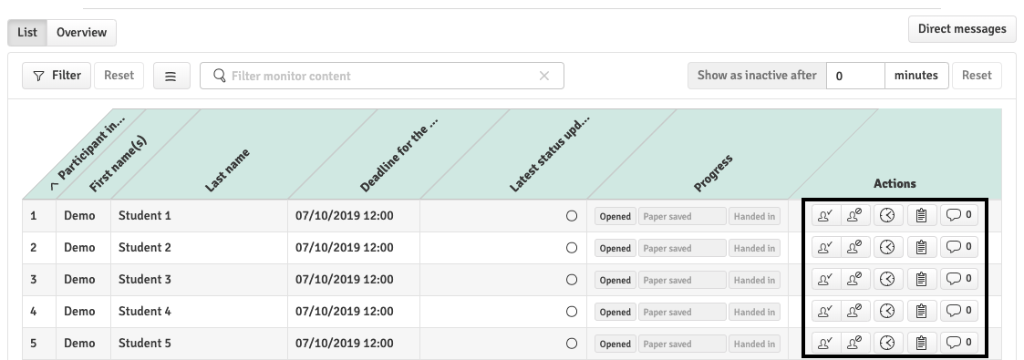This screenshot has width=1024, height=360.
Task: Open the clipboard log for Student 4
Action: pos(922,311)
